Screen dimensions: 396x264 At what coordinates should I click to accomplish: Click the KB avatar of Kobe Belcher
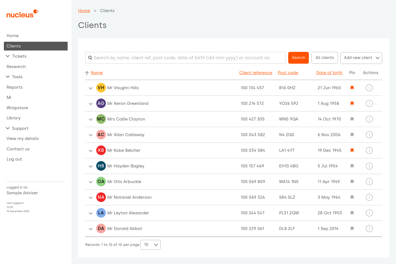coord(101,150)
